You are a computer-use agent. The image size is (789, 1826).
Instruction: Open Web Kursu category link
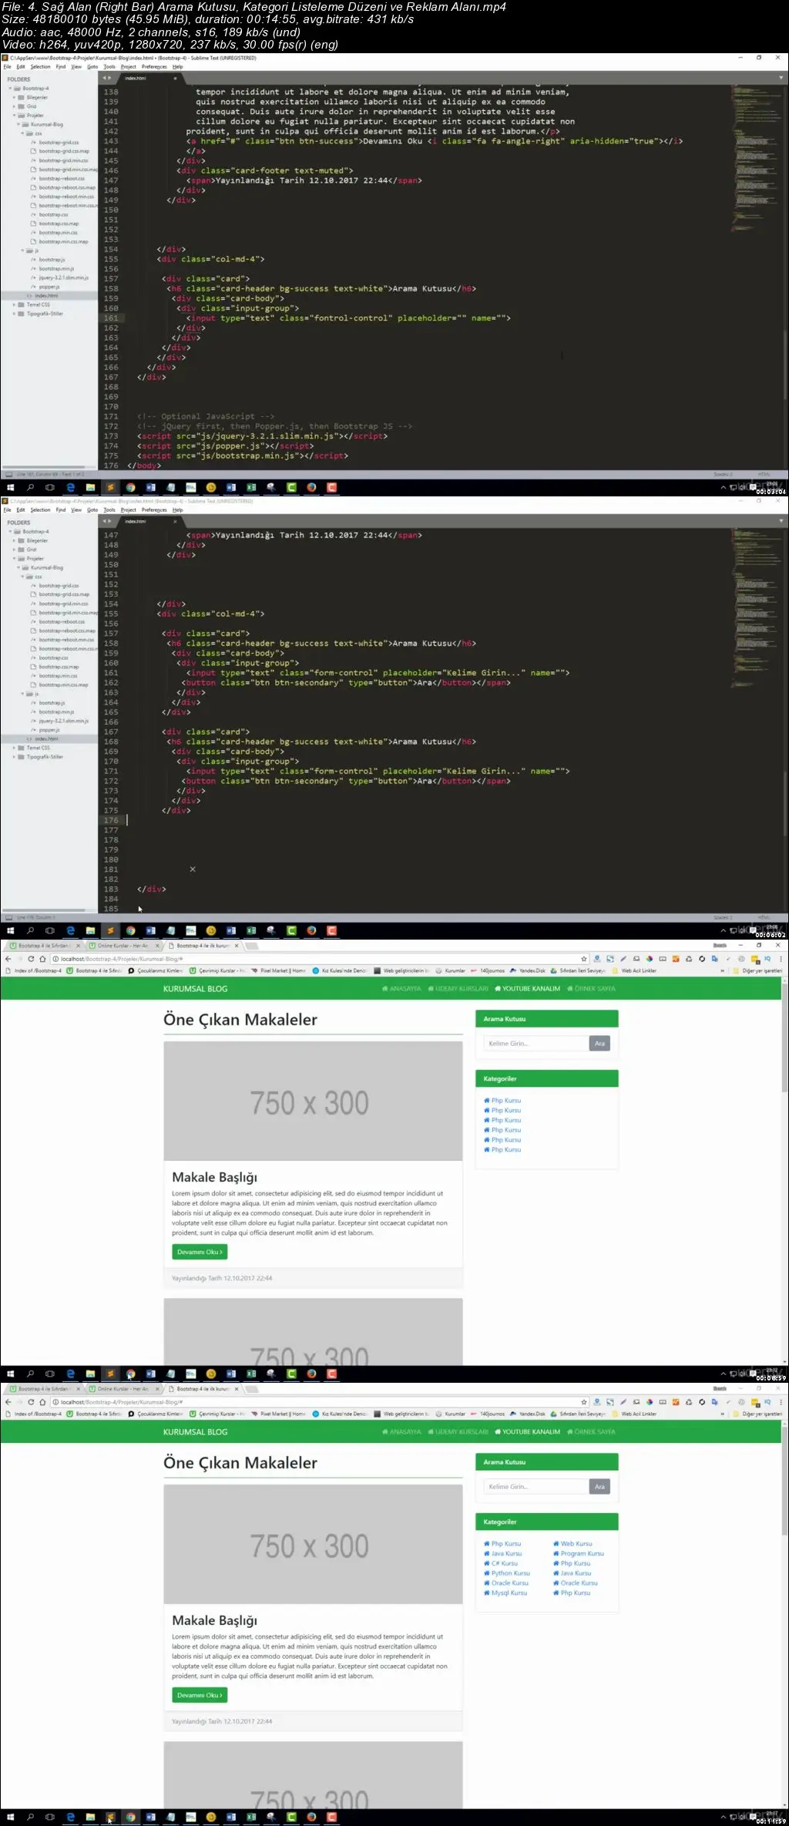(572, 1544)
